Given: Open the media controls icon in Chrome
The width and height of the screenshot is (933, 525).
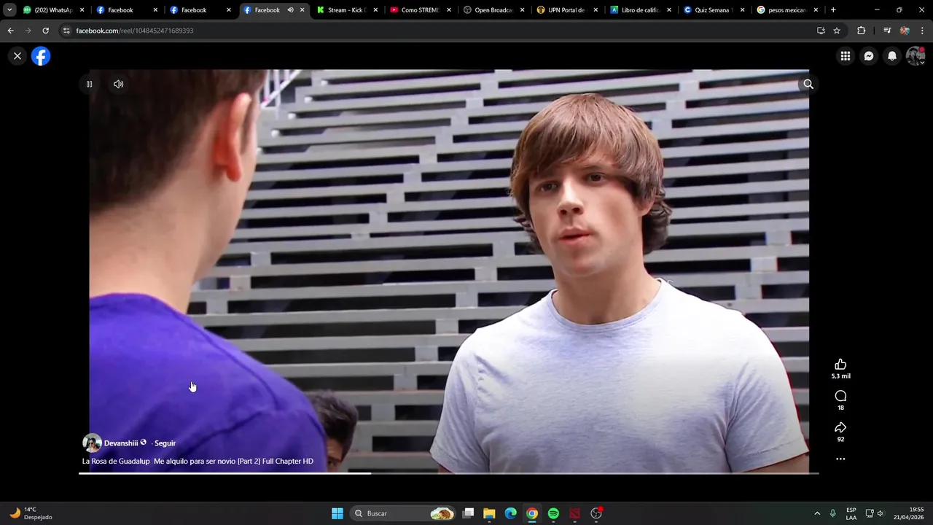Looking at the screenshot, I should 887,31.
